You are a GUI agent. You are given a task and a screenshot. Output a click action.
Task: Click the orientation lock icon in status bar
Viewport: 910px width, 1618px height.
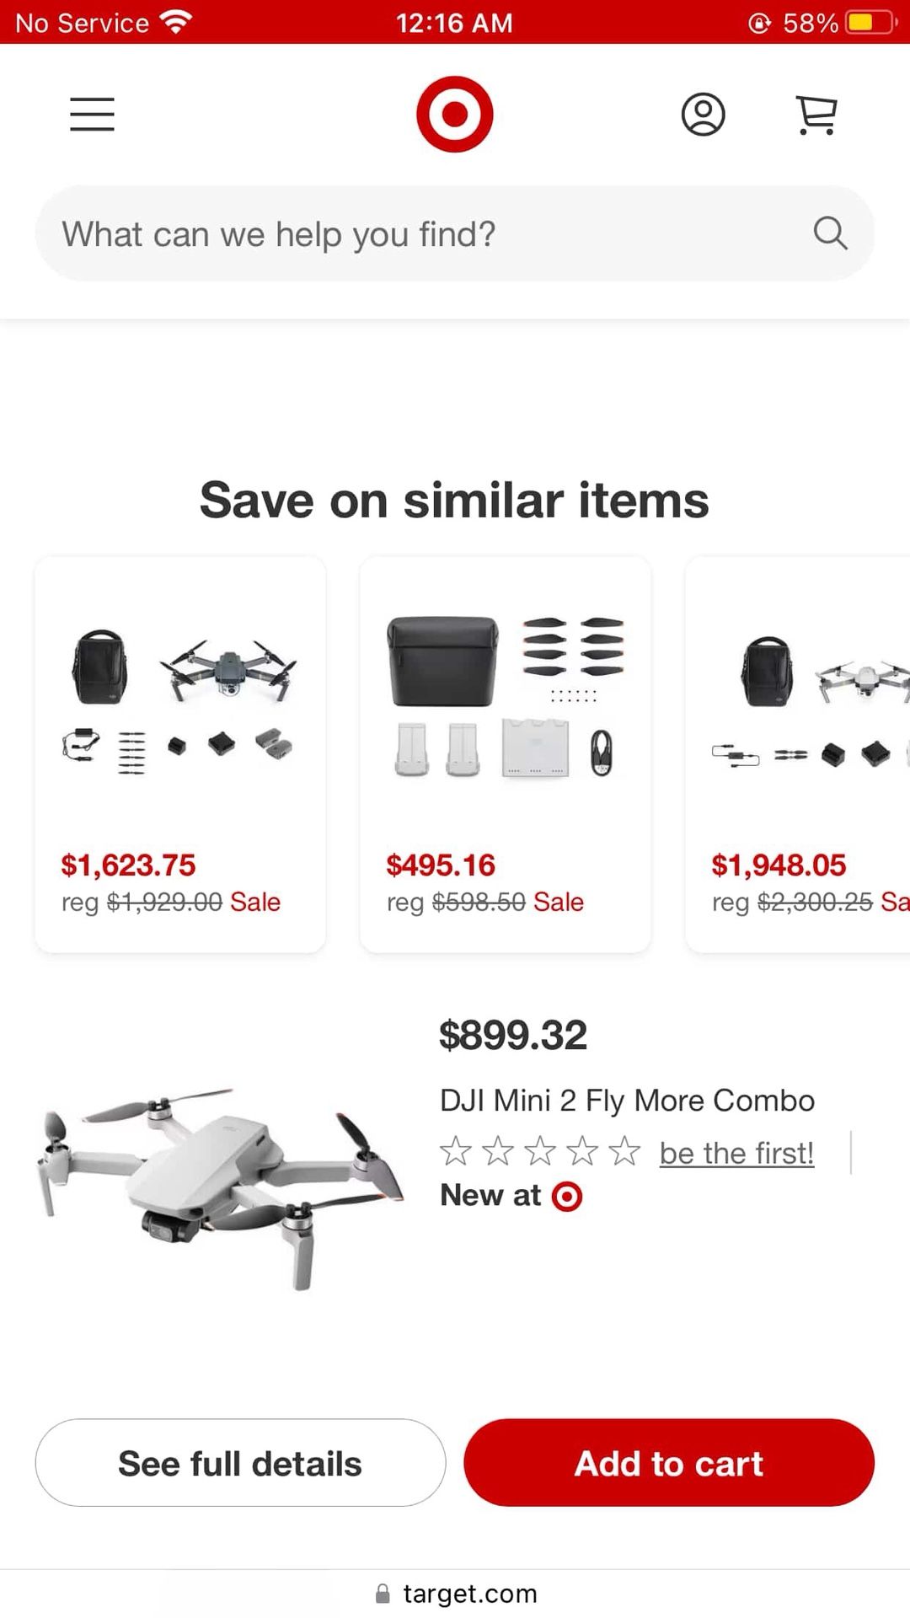coord(759,23)
